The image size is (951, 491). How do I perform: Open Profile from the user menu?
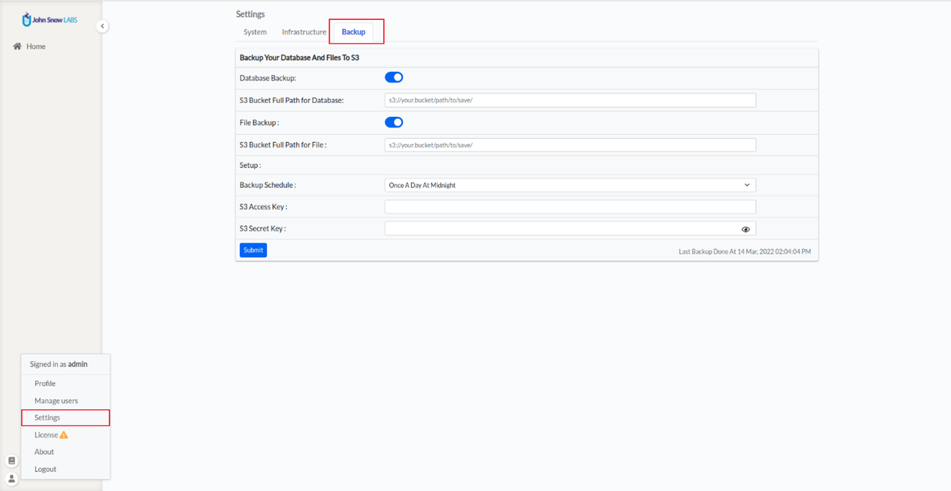tap(45, 383)
